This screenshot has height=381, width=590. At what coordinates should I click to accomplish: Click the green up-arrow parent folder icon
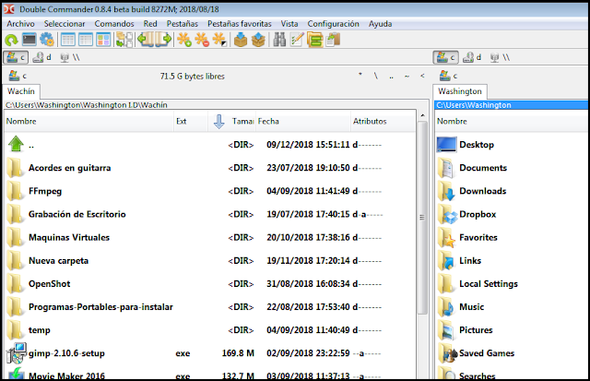(16, 144)
